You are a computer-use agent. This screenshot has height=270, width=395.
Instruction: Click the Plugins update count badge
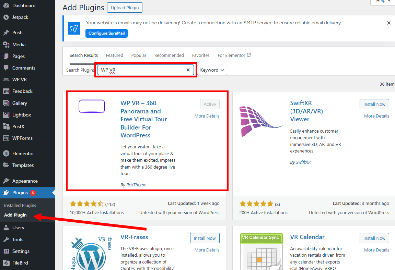click(33, 193)
